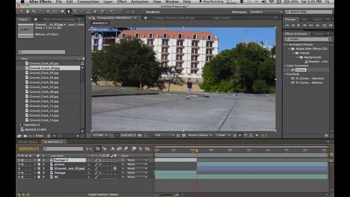This screenshot has height=197, width=350.
Task: Open the Window menu
Action: point(172,2)
